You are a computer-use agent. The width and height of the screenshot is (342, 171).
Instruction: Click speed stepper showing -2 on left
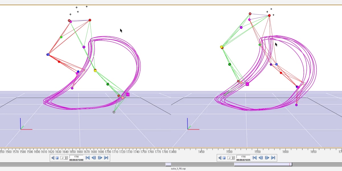pyautogui.click(x=64, y=158)
